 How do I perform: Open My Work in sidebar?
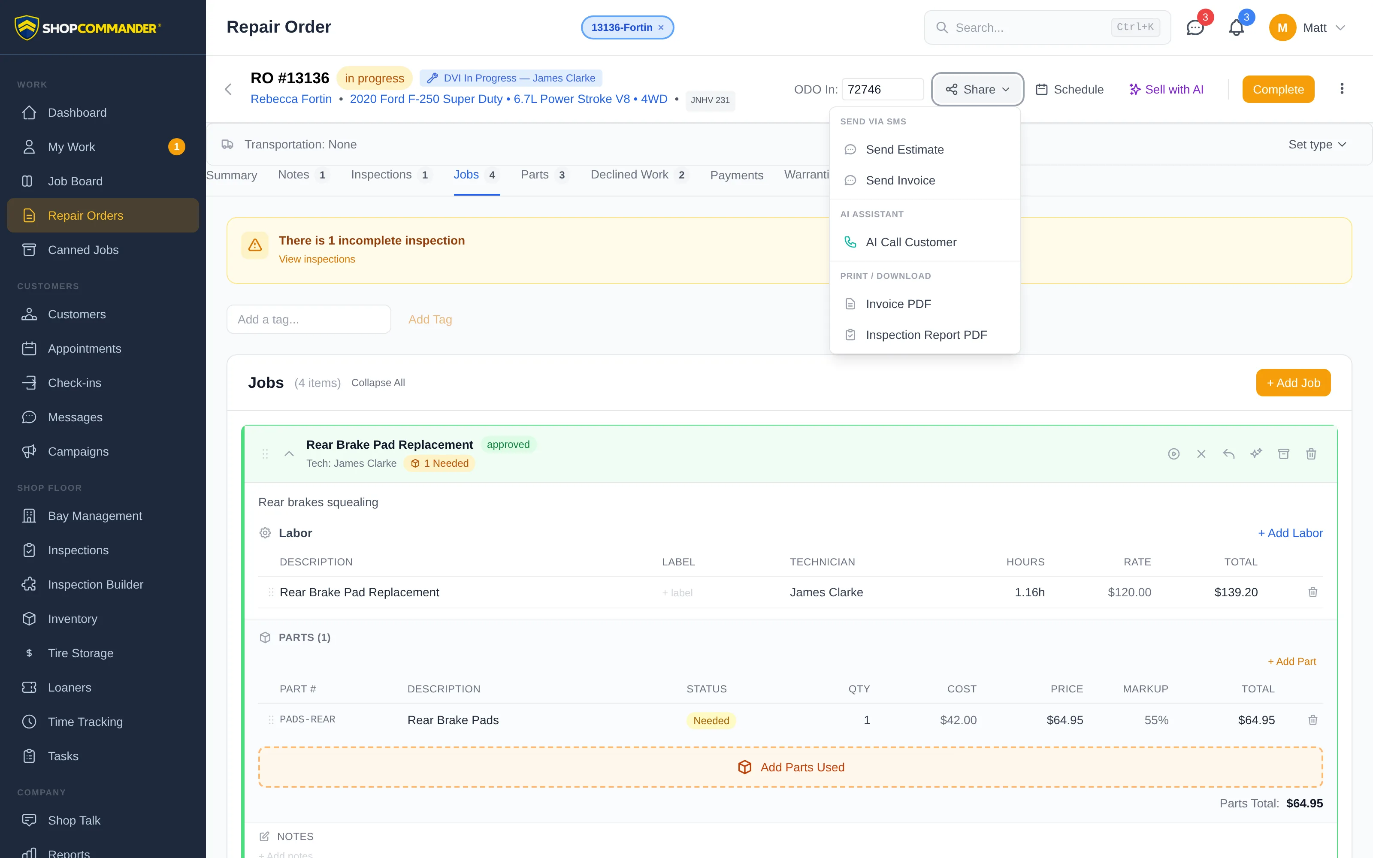[x=103, y=147]
